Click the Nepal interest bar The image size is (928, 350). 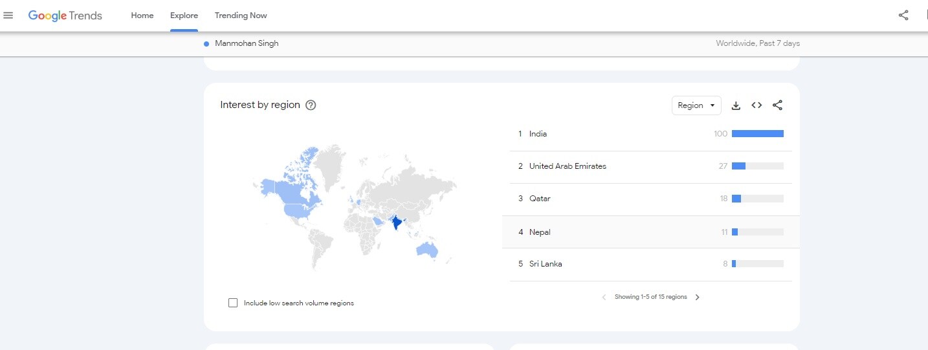pos(757,232)
